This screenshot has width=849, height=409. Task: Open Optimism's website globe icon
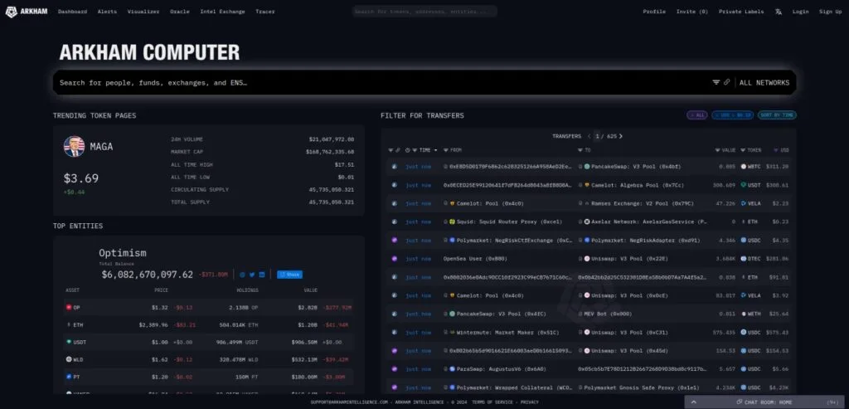242,275
